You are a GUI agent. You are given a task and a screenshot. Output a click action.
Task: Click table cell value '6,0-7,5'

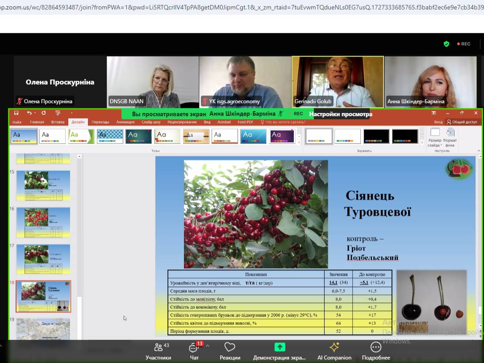click(x=338, y=291)
